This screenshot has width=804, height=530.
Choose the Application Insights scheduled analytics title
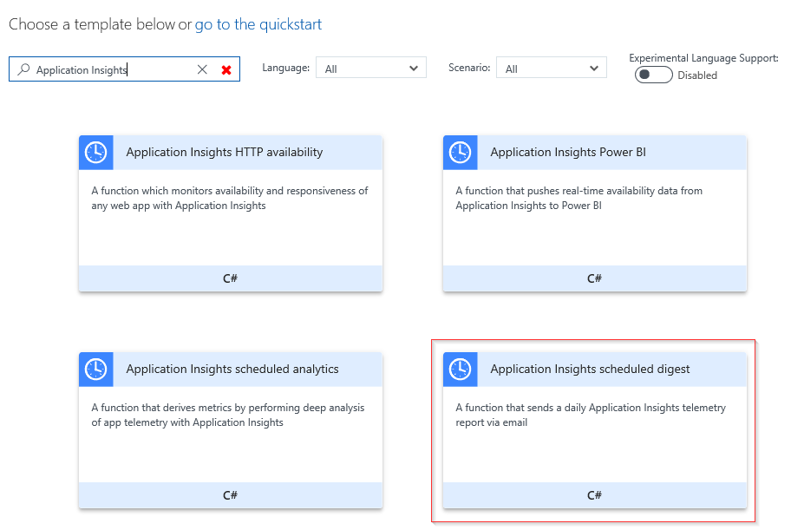tap(232, 370)
